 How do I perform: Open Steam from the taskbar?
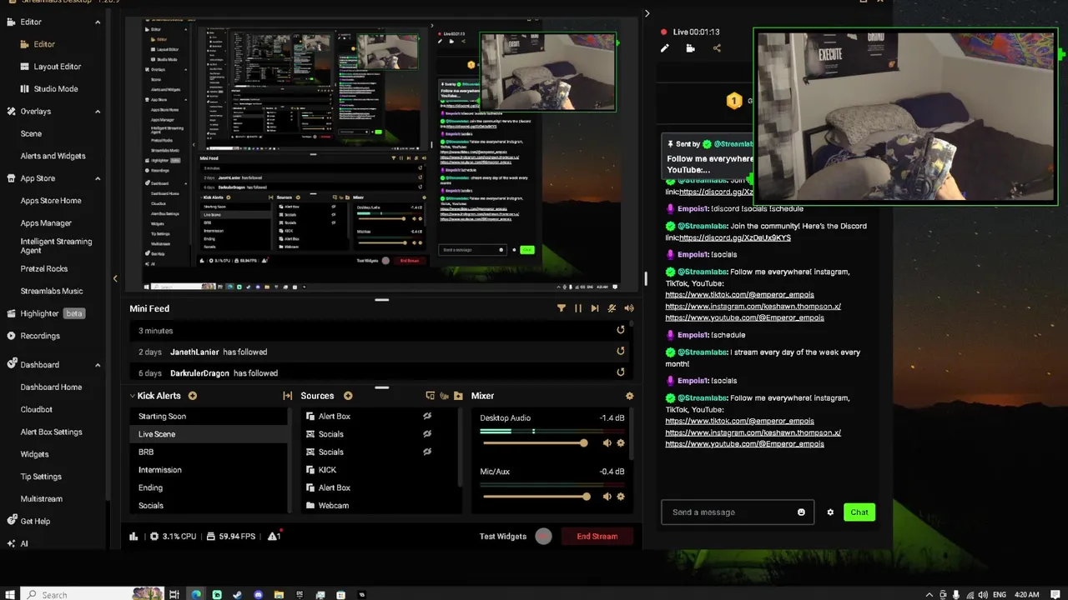point(237,594)
